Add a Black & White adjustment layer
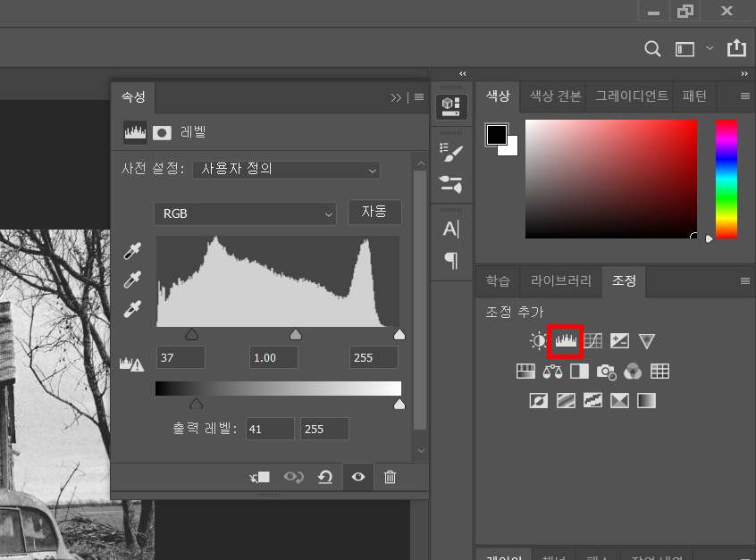756x560 pixels. click(x=579, y=371)
